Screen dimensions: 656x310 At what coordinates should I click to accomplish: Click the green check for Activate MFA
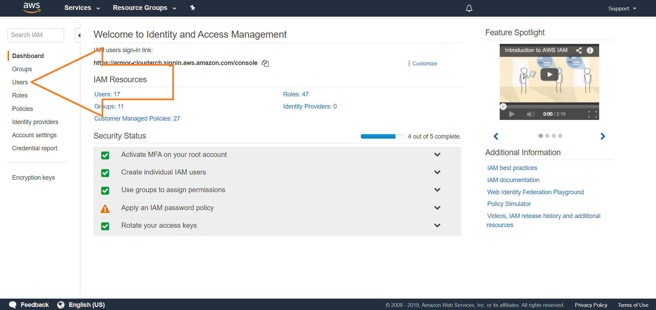(105, 155)
